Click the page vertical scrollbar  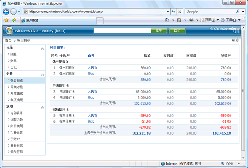(243, 90)
